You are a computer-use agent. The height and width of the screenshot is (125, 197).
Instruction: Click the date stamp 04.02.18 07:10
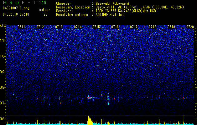coord(16,14)
